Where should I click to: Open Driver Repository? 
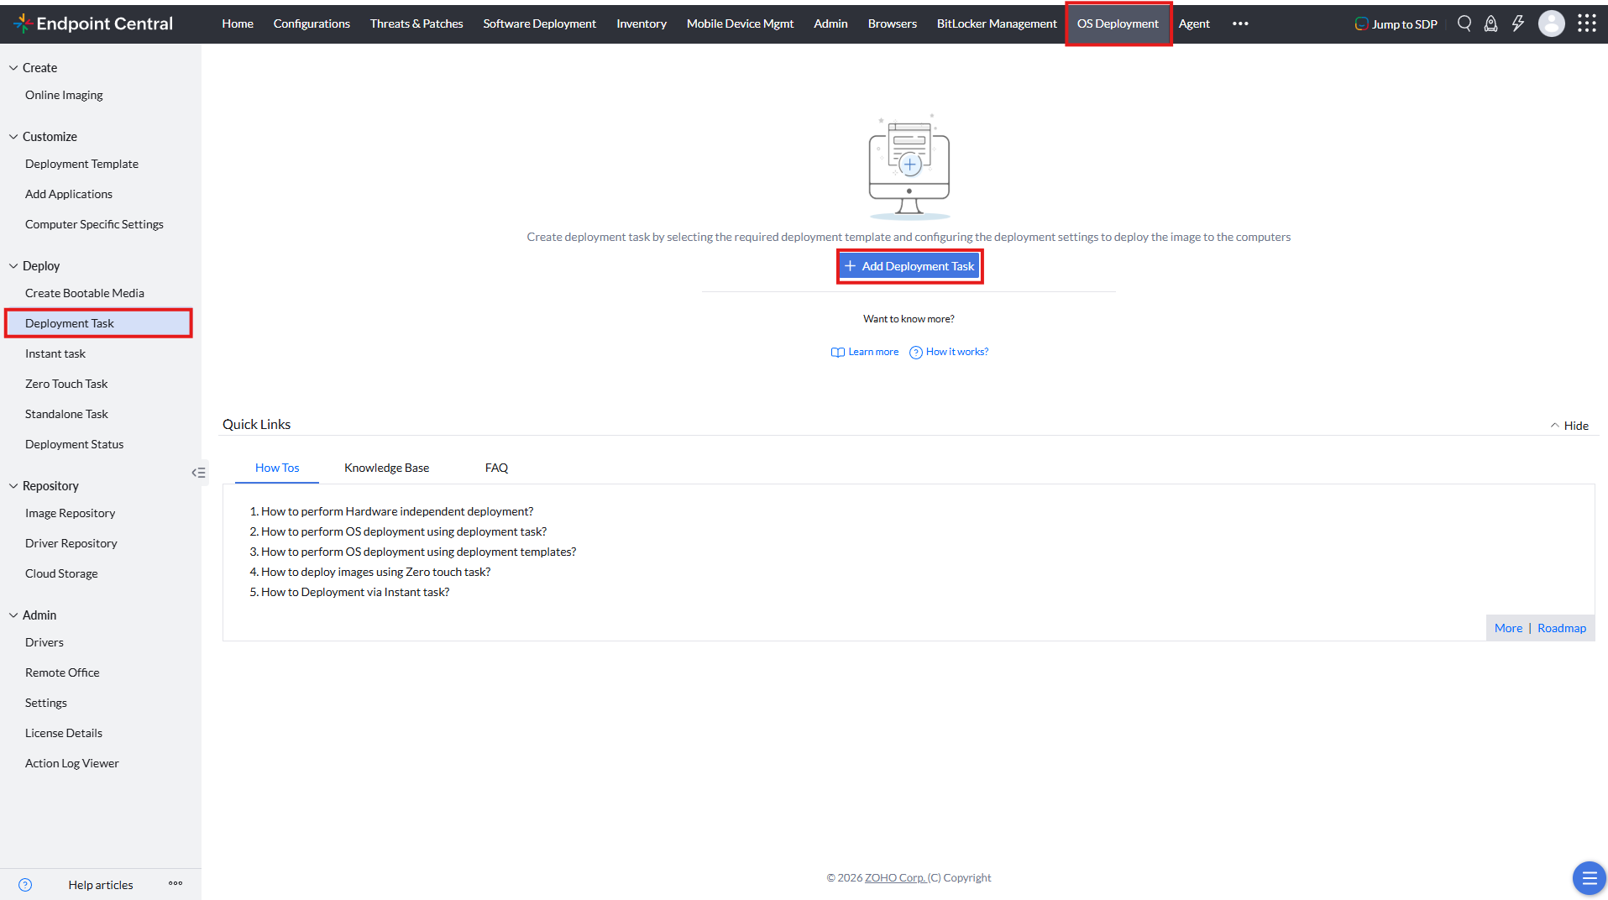tap(71, 543)
